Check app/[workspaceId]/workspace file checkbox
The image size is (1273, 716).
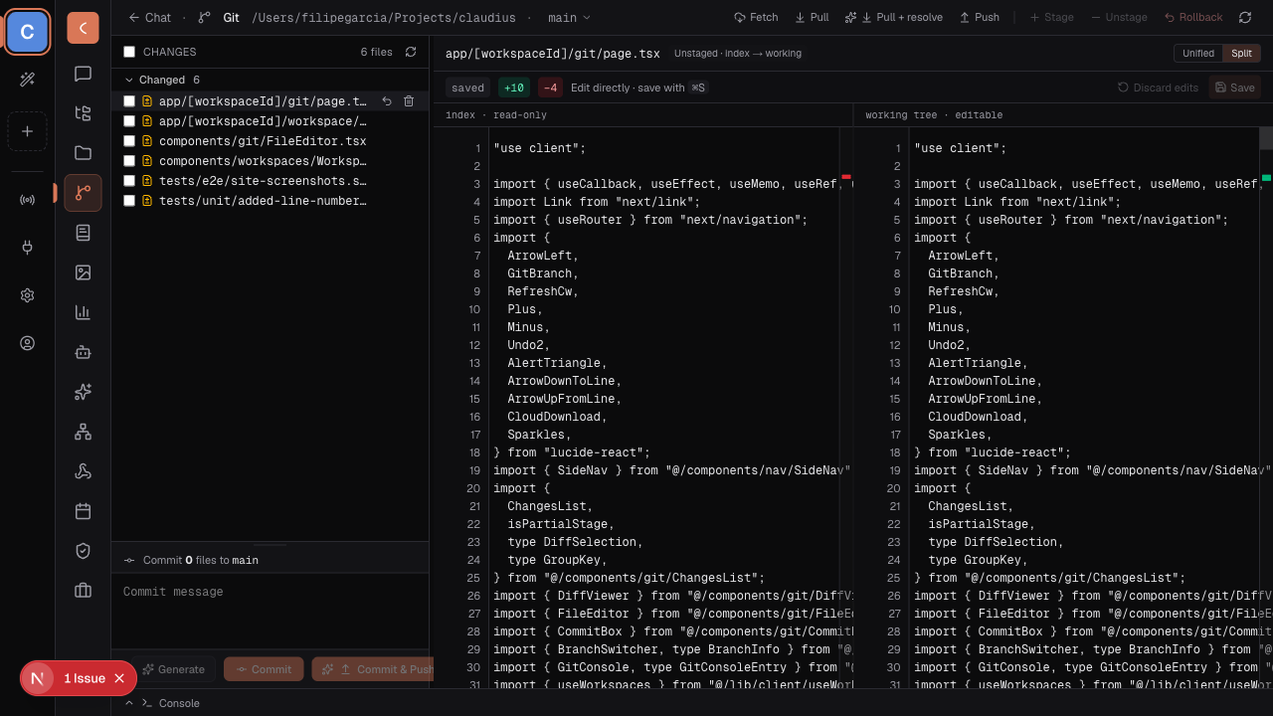click(129, 121)
